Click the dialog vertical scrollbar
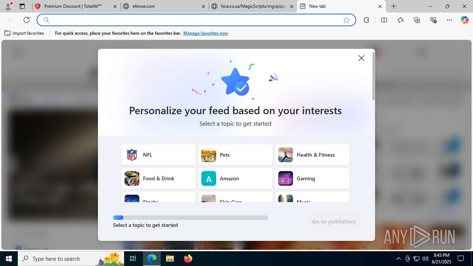Screen dimensions: 473x266 [374, 76]
